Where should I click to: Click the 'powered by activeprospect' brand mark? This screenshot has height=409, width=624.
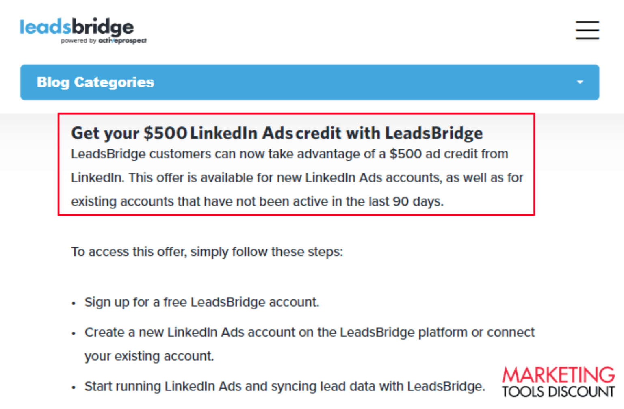pos(104,41)
